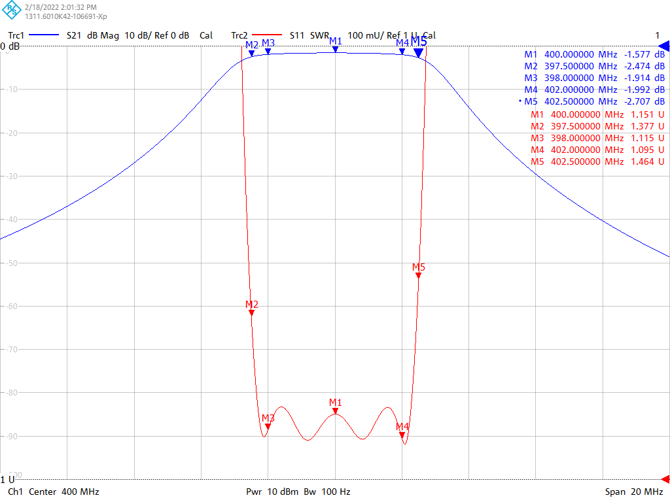
Task: Click the Center 400 MHz setting
Action: [64, 492]
